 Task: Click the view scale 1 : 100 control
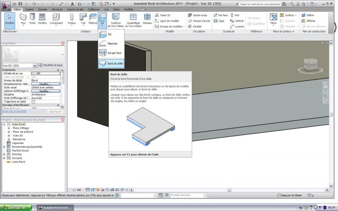point(77,190)
